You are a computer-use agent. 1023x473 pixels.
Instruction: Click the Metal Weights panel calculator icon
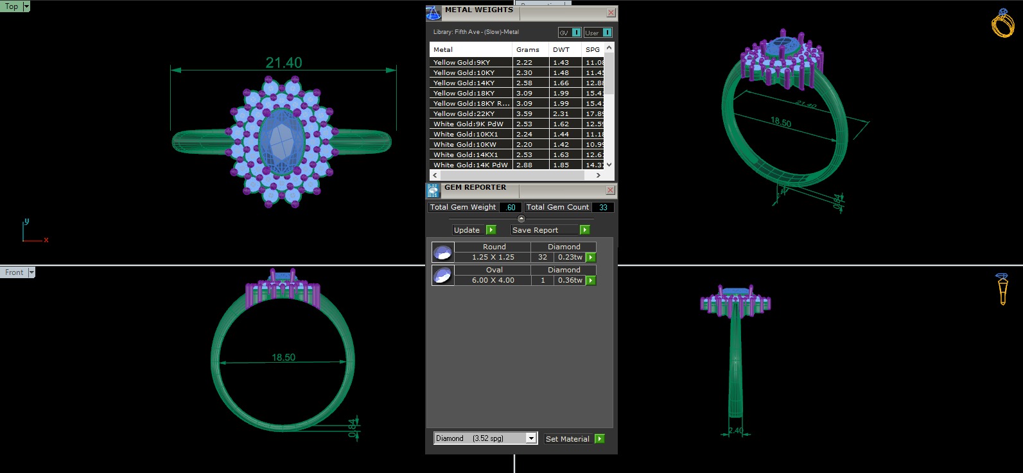point(433,13)
